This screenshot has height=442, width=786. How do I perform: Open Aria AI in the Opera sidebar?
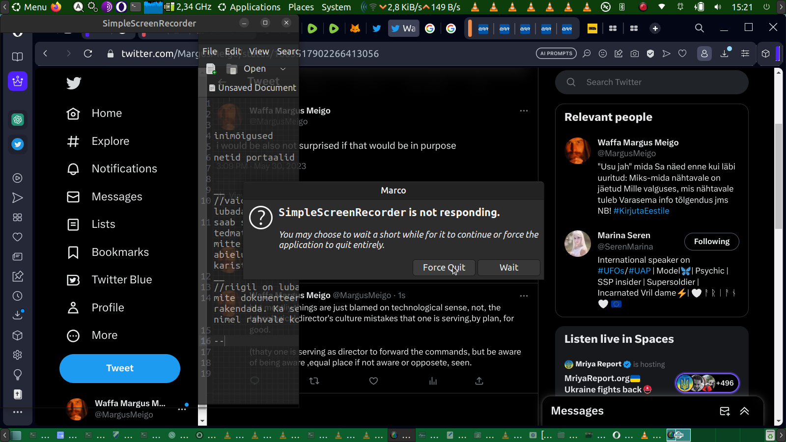(18, 81)
